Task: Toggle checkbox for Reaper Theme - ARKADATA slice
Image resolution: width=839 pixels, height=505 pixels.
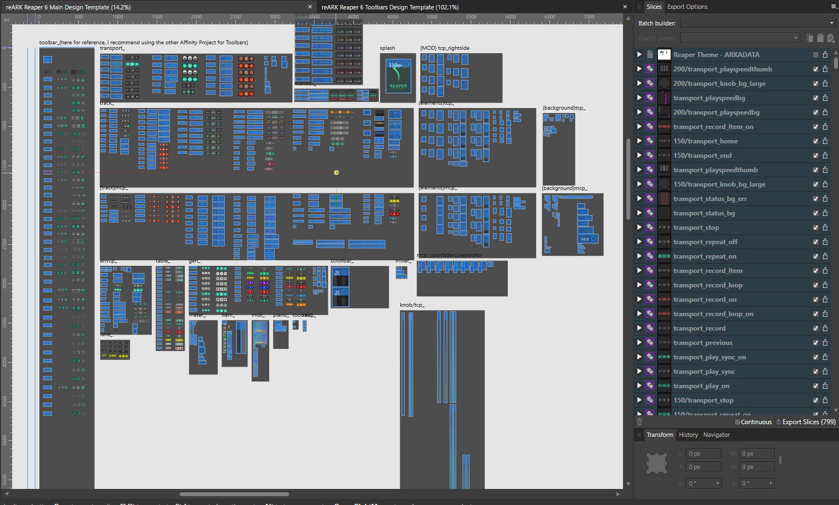Action: coord(815,55)
